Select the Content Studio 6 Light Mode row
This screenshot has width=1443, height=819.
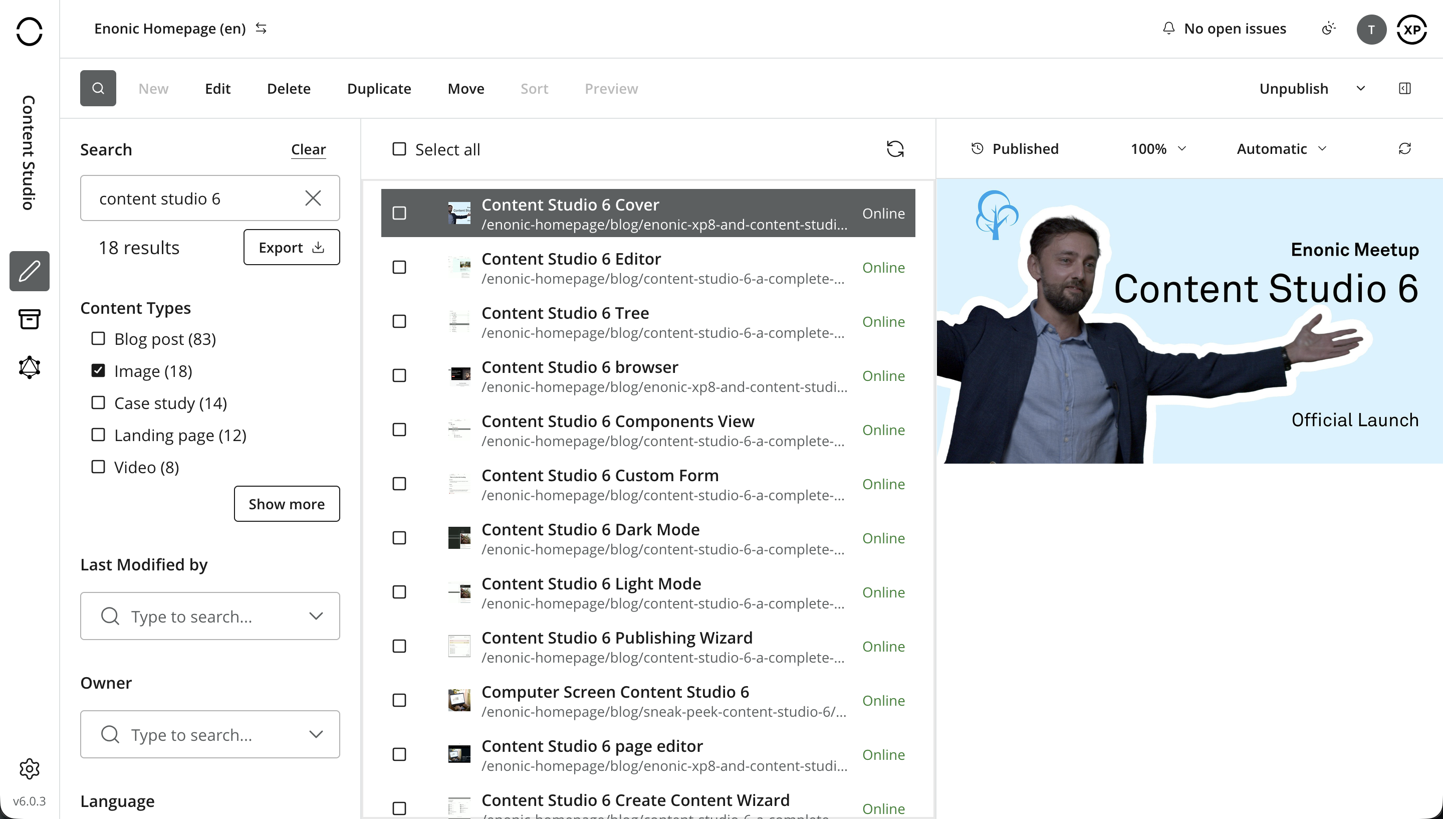(x=648, y=592)
